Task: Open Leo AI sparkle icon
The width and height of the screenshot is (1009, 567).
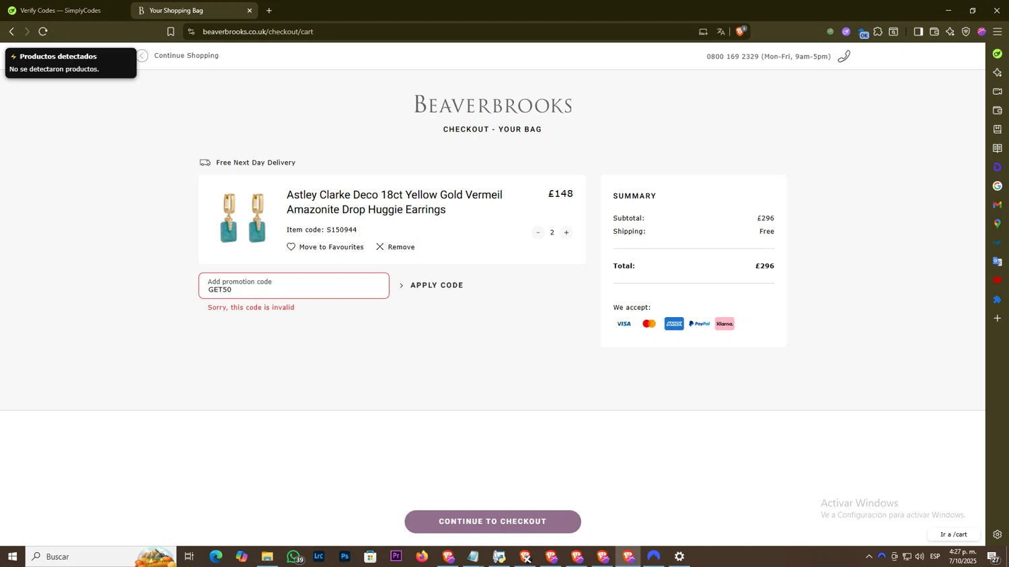Action: tap(950, 32)
